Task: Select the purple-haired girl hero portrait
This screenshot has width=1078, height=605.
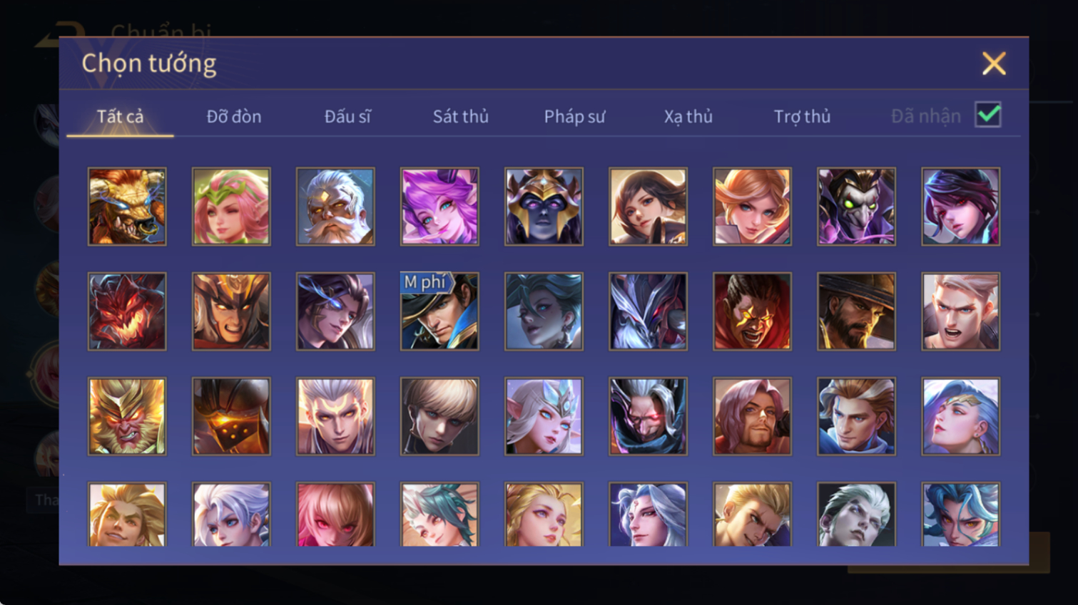Action: tap(439, 207)
